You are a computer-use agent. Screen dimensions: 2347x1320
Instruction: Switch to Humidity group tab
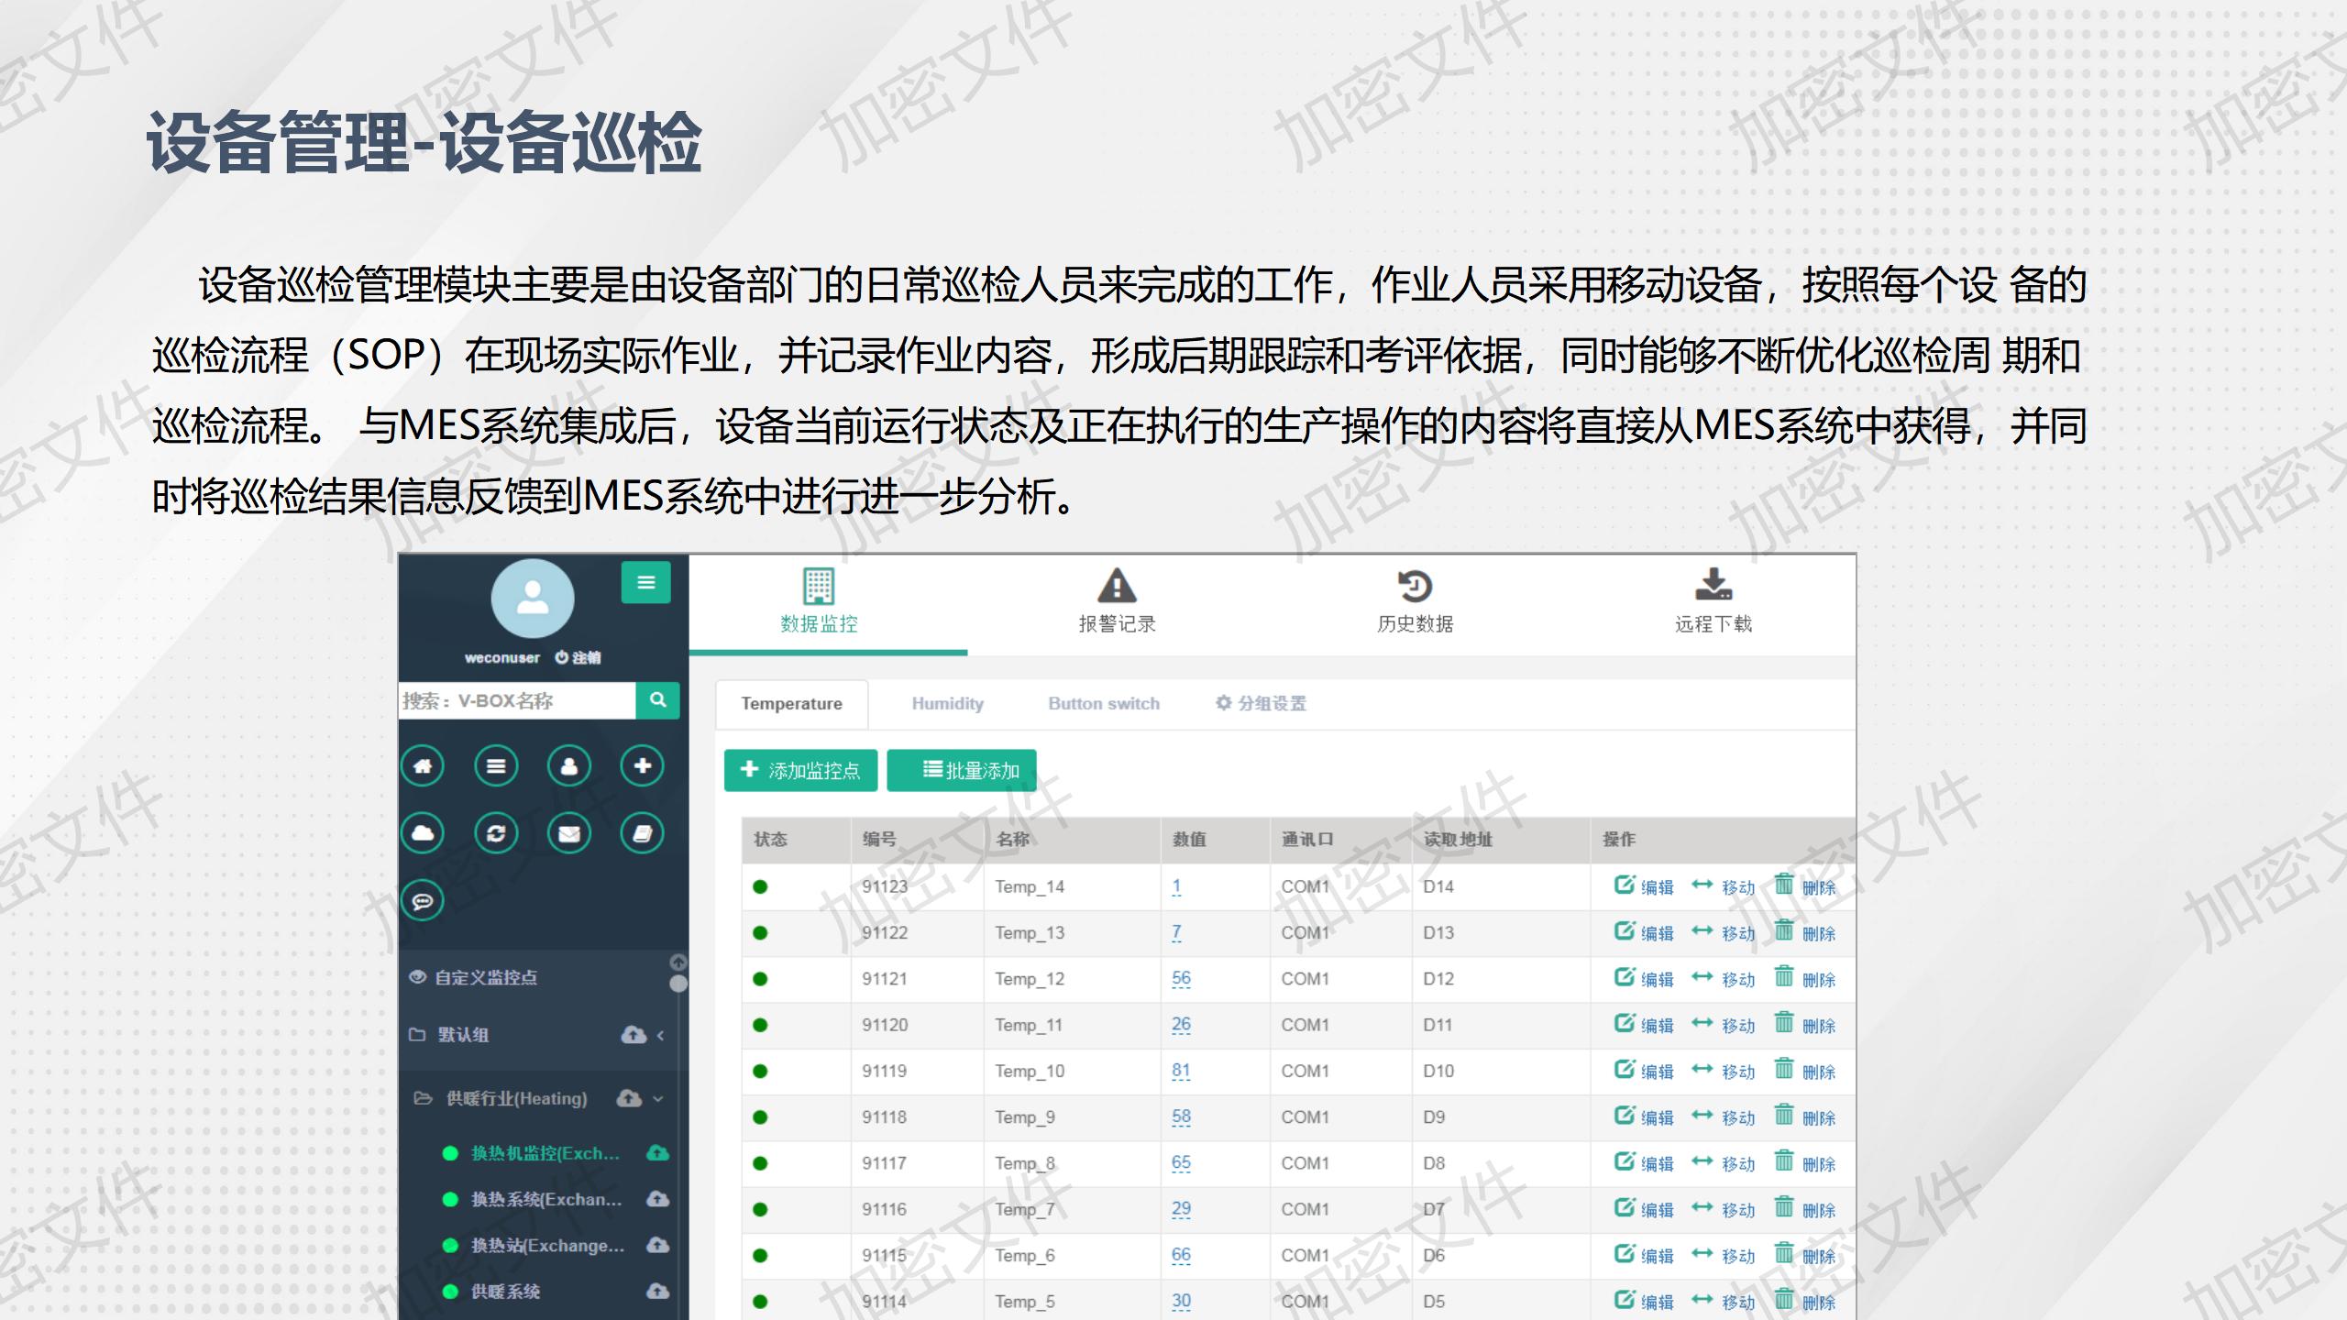(x=947, y=704)
